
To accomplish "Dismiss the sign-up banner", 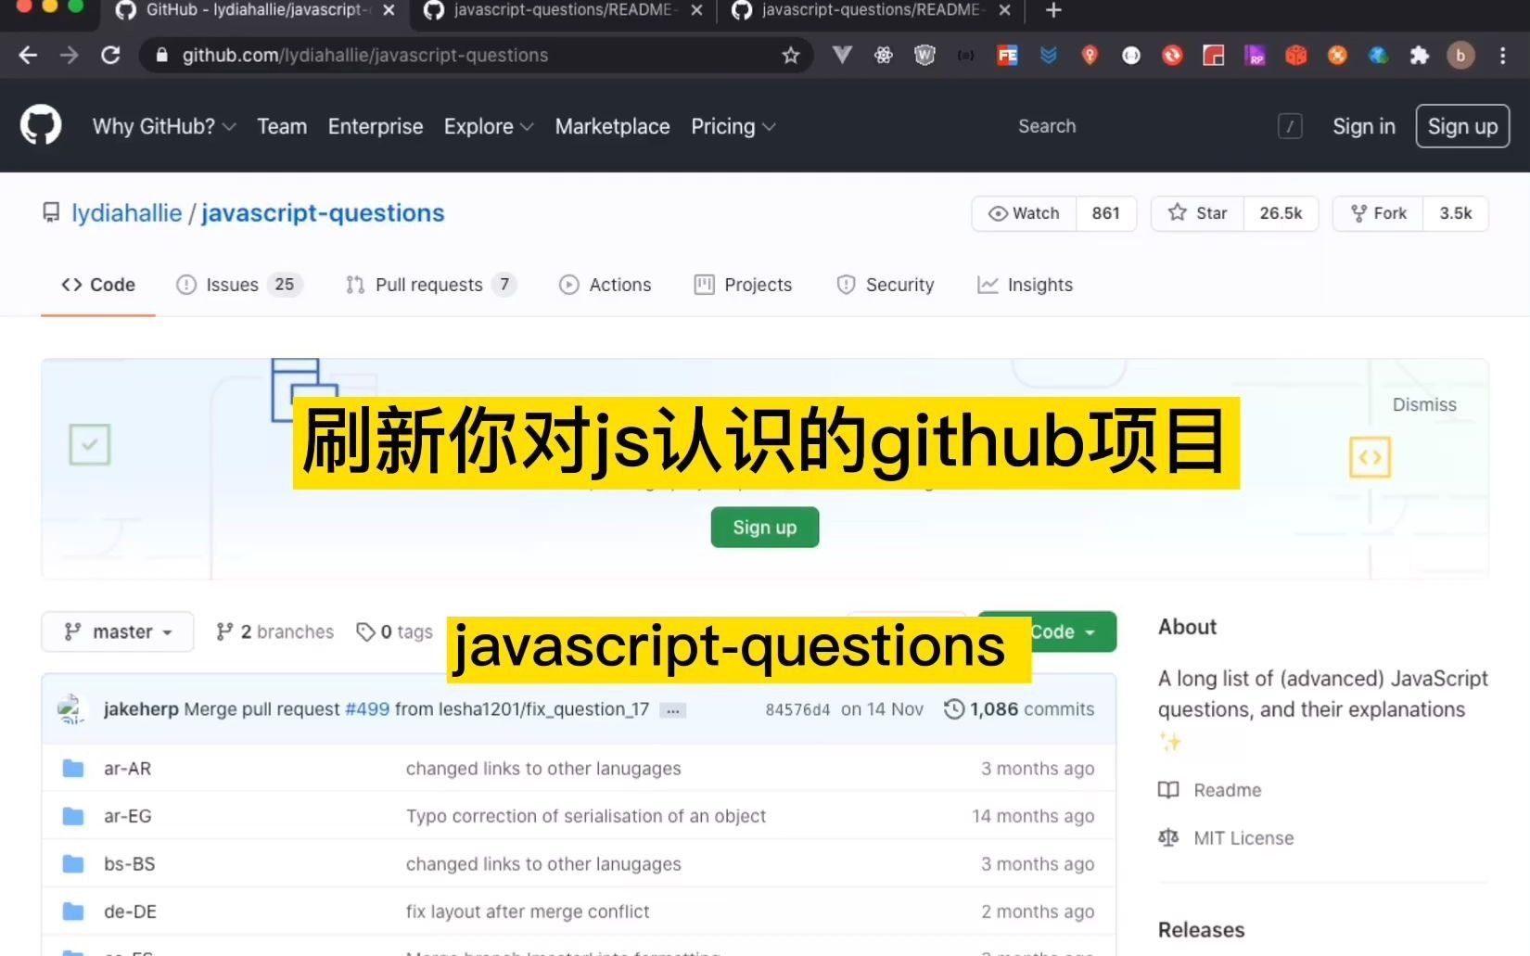I will tap(1424, 404).
